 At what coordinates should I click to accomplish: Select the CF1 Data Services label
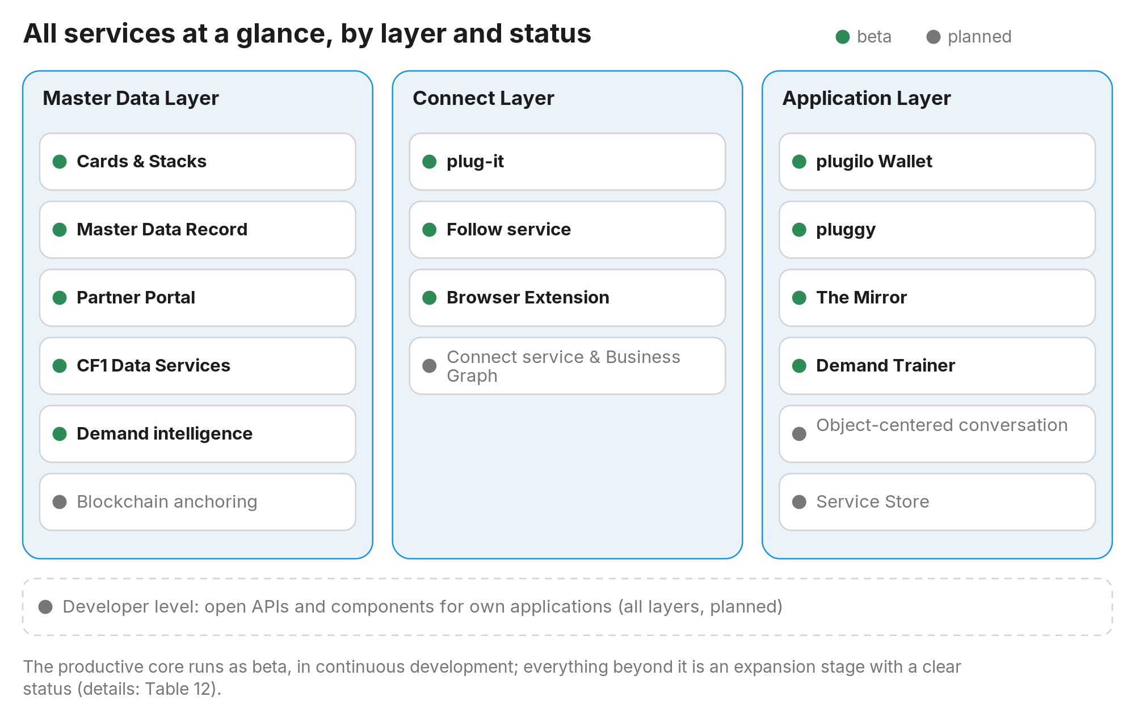[x=153, y=366]
